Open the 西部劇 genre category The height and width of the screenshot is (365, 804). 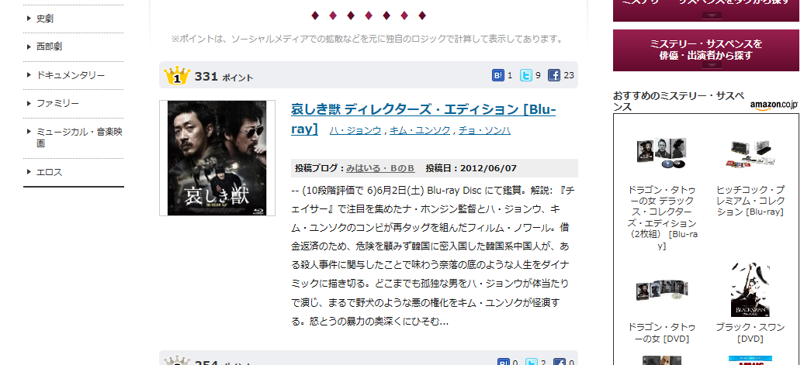tap(49, 46)
